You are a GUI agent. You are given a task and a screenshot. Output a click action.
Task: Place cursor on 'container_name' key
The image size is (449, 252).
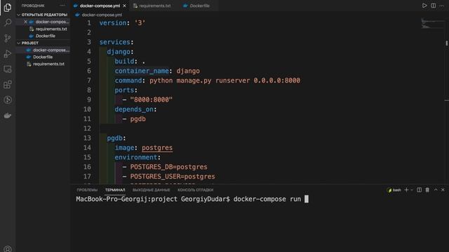142,71
